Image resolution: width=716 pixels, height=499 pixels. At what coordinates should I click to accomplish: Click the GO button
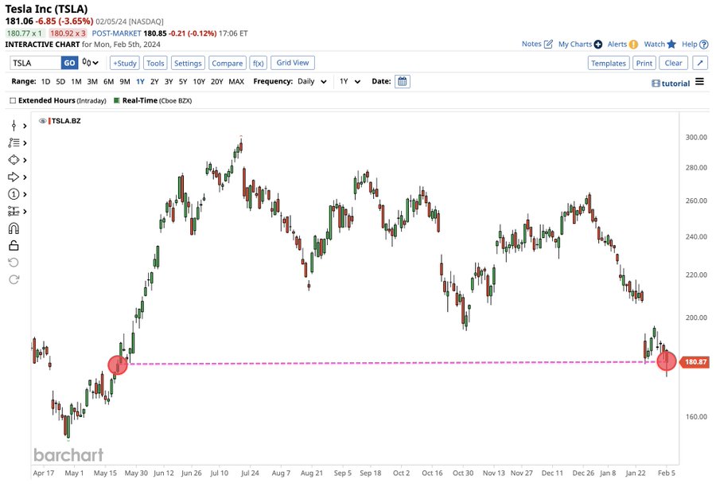(69, 63)
